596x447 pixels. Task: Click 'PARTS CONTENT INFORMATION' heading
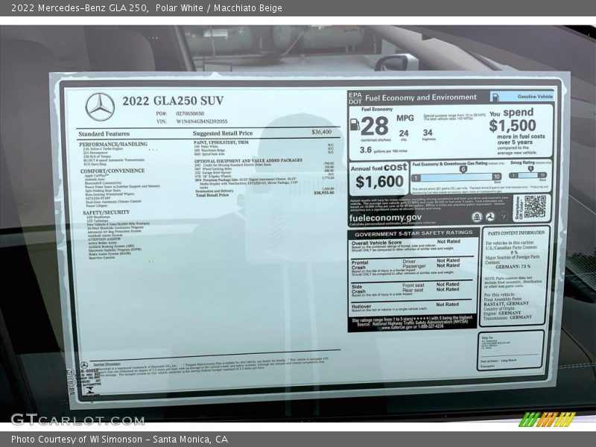[516, 232]
